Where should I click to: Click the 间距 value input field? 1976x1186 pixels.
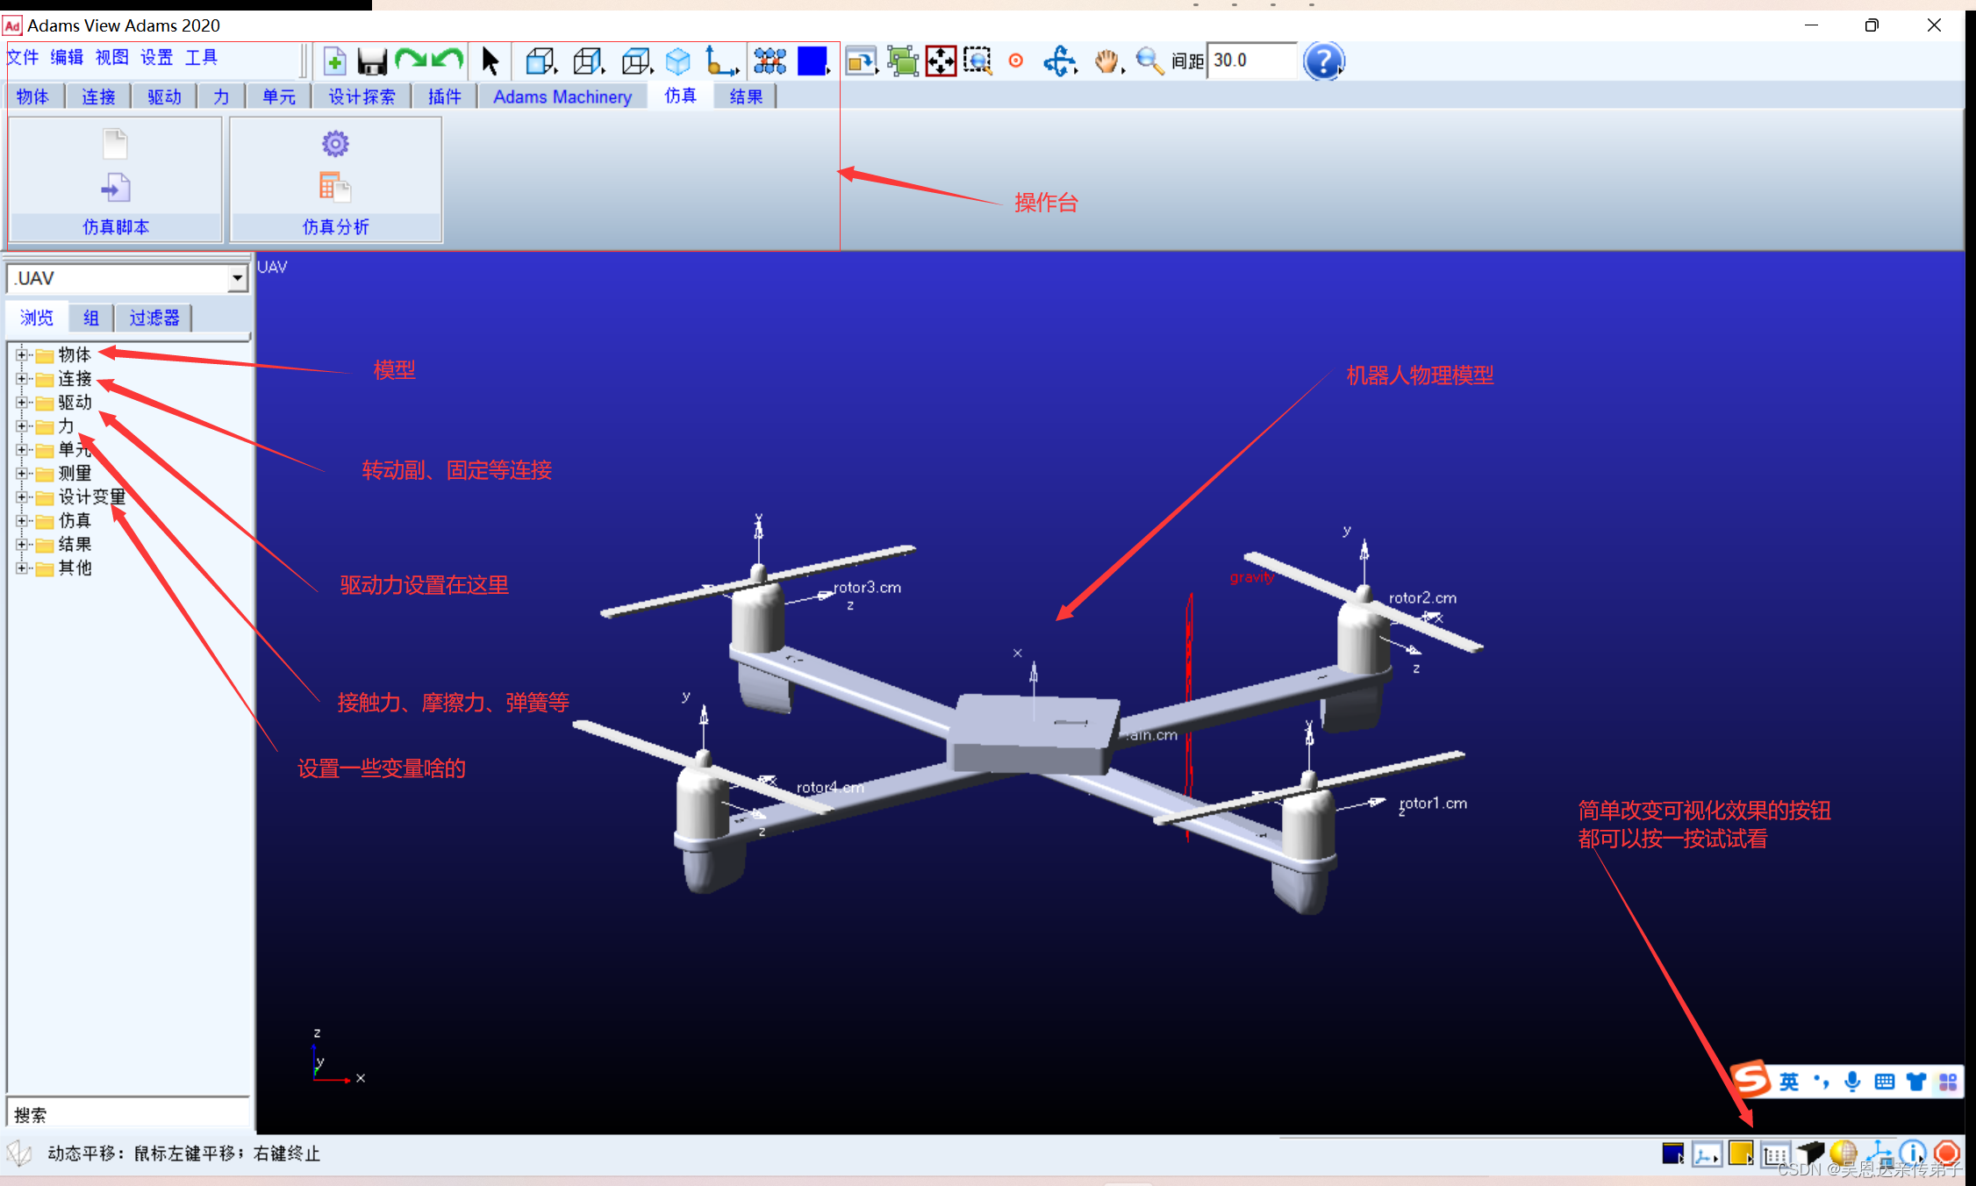(1252, 61)
